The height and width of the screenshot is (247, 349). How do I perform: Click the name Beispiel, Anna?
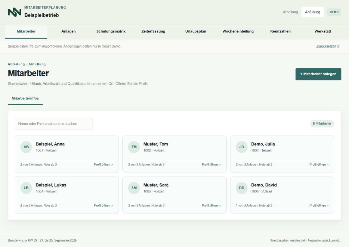pyautogui.click(x=50, y=144)
